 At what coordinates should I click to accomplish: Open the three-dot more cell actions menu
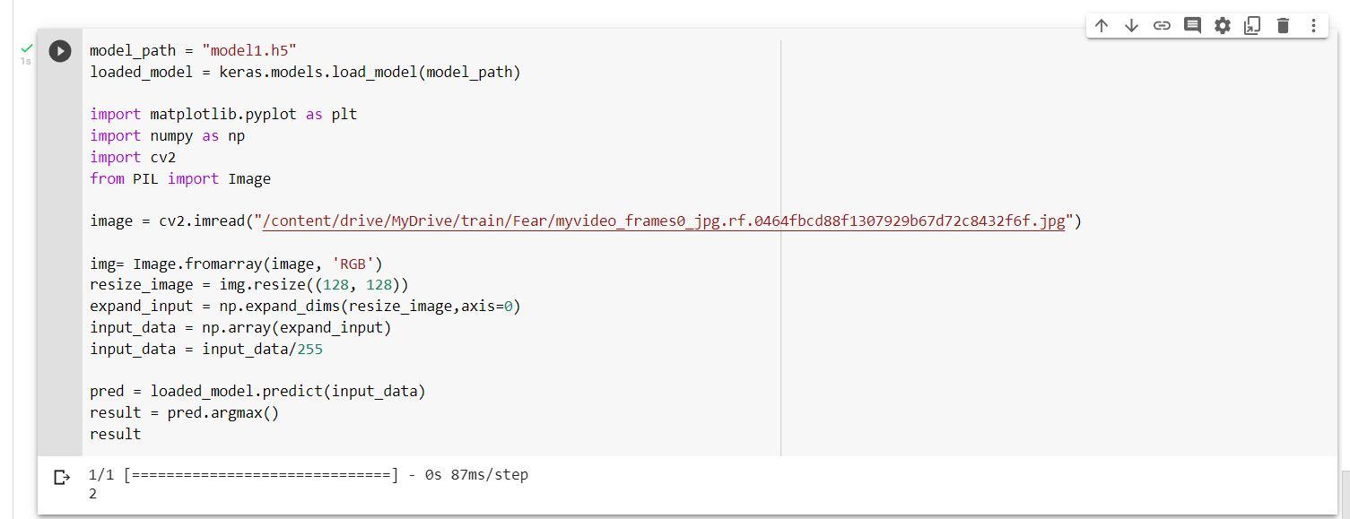pos(1313,26)
